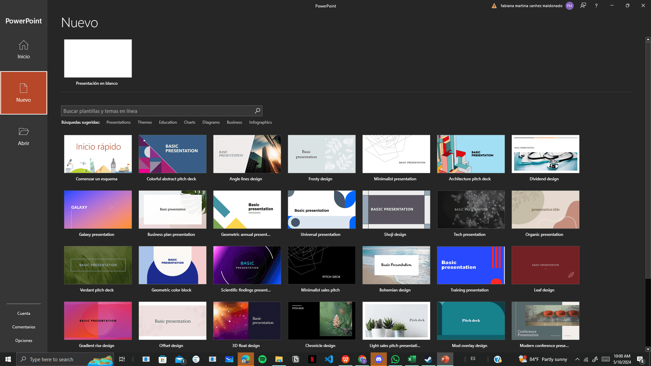Click the scrollbar down arrow
This screenshot has width=651, height=366.
coord(648,349)
